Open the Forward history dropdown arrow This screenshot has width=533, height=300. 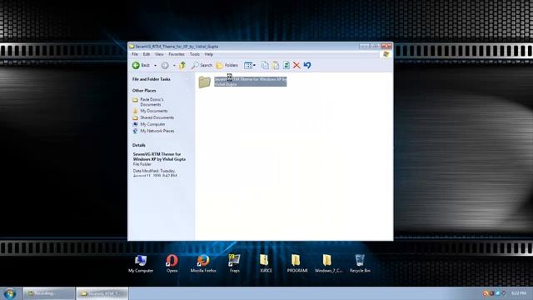click(174, 65)
